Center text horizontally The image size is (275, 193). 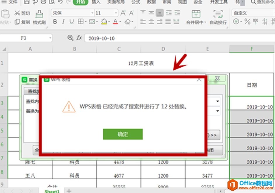pos(151,22)
